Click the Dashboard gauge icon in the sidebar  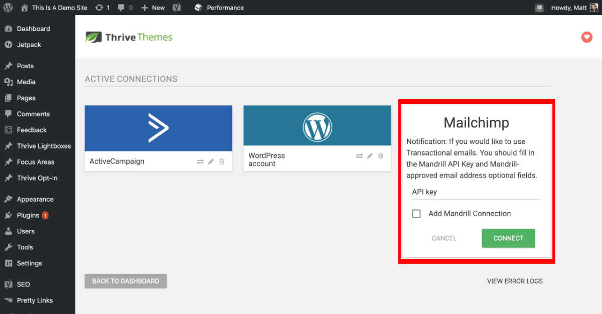[x=8, y=29]
